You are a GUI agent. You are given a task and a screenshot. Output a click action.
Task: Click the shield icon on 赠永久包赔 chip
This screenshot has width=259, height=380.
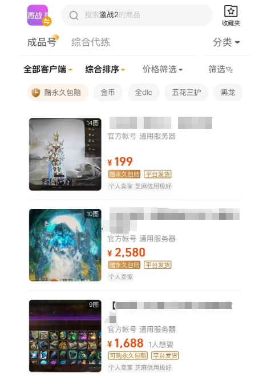[36, 93]
